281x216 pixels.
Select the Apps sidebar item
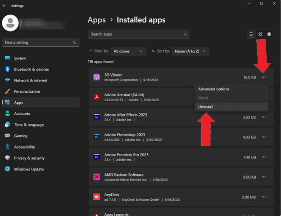click(x=41, y=103)
